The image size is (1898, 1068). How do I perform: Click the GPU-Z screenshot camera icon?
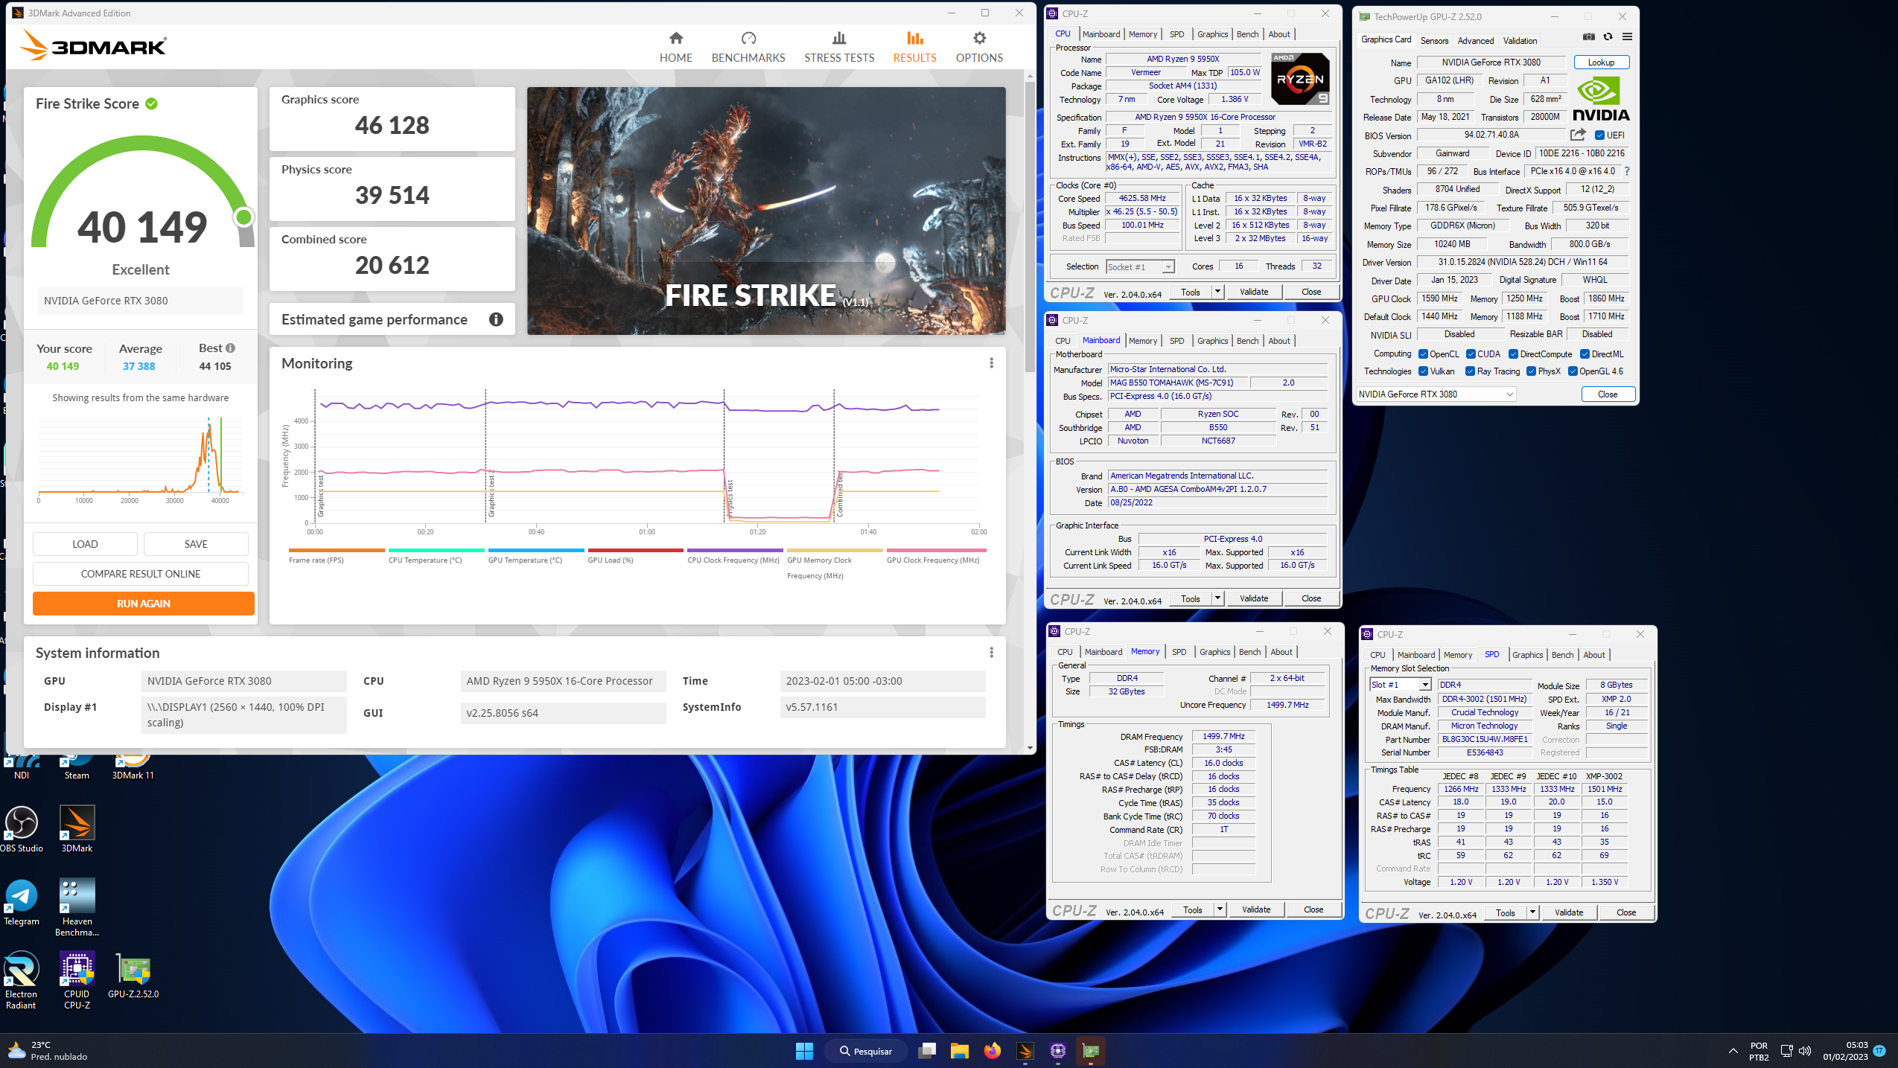[x=1589, y=36]
